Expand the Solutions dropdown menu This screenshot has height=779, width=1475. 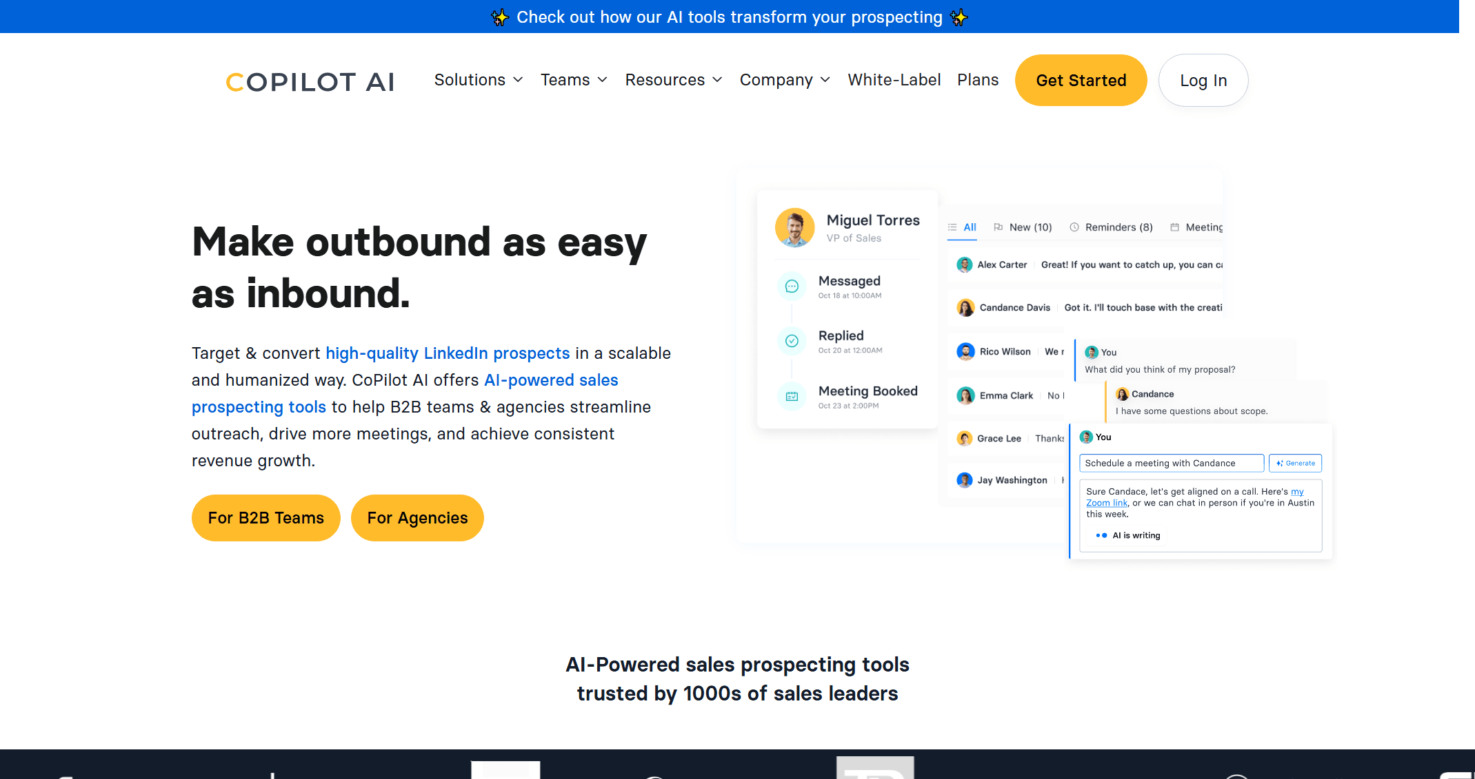pos(478,80)
